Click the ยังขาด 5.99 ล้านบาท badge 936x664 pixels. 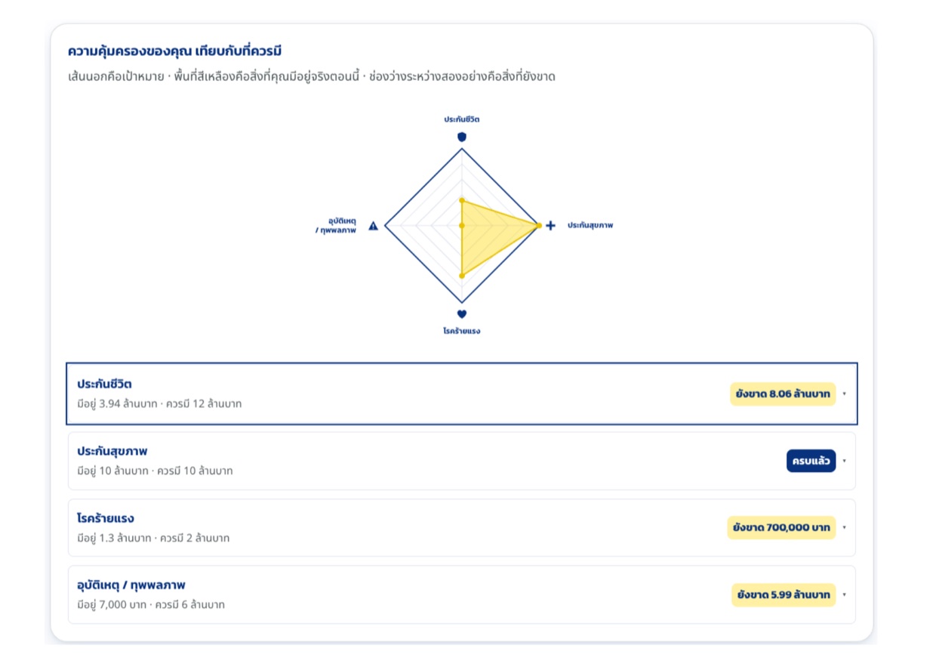pos(784,595)
